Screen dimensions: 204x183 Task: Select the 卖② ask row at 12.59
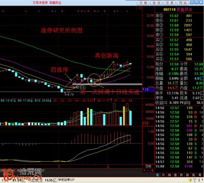coord(179,30)
